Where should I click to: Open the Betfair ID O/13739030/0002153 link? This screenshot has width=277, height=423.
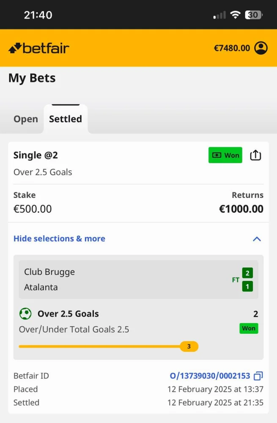[210, 376]
